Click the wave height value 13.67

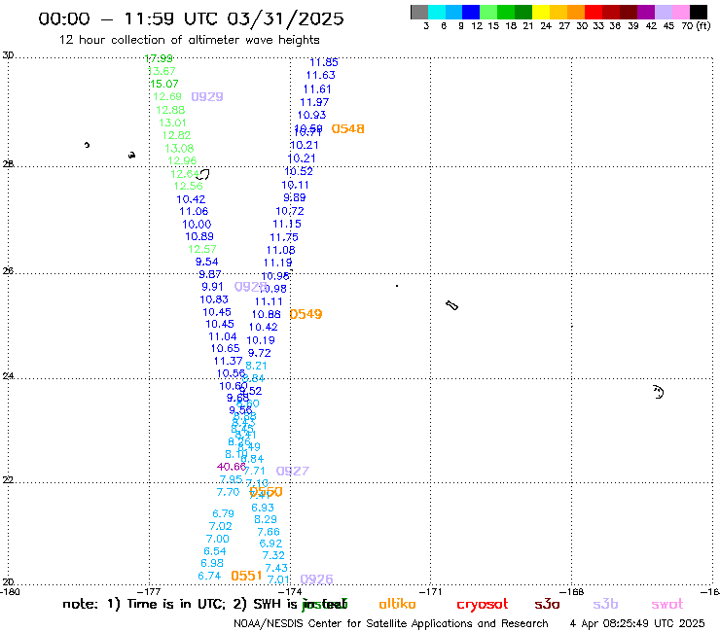[162, 71]
